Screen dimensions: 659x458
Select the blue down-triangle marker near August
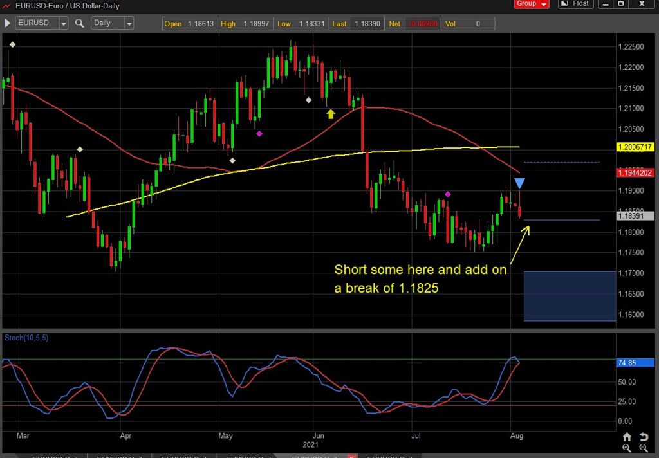pos(519,183)
